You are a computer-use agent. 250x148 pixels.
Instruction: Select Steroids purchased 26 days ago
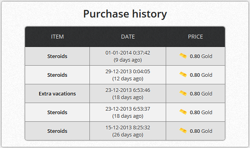pyautogui.click(x=57, y=131)
